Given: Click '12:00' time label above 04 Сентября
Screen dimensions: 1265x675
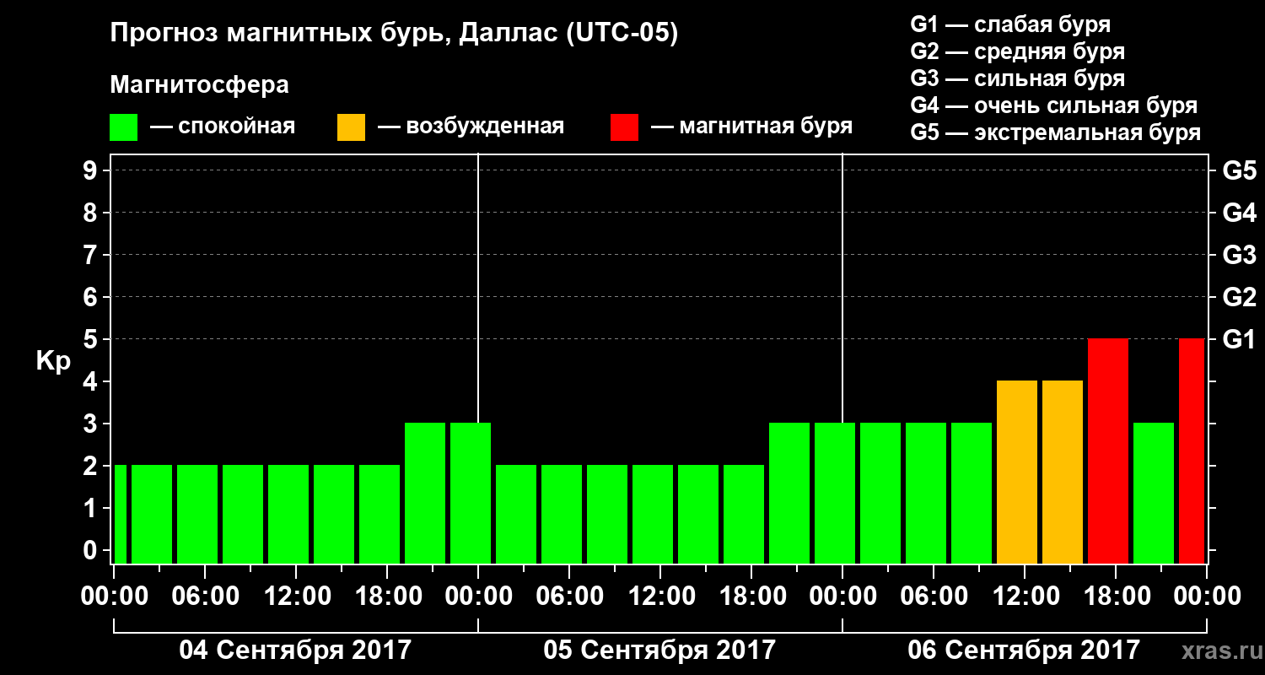Looking at the screenshot, I should point(297,596).
